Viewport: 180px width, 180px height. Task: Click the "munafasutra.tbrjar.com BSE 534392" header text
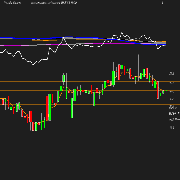(x=54, y=3)
